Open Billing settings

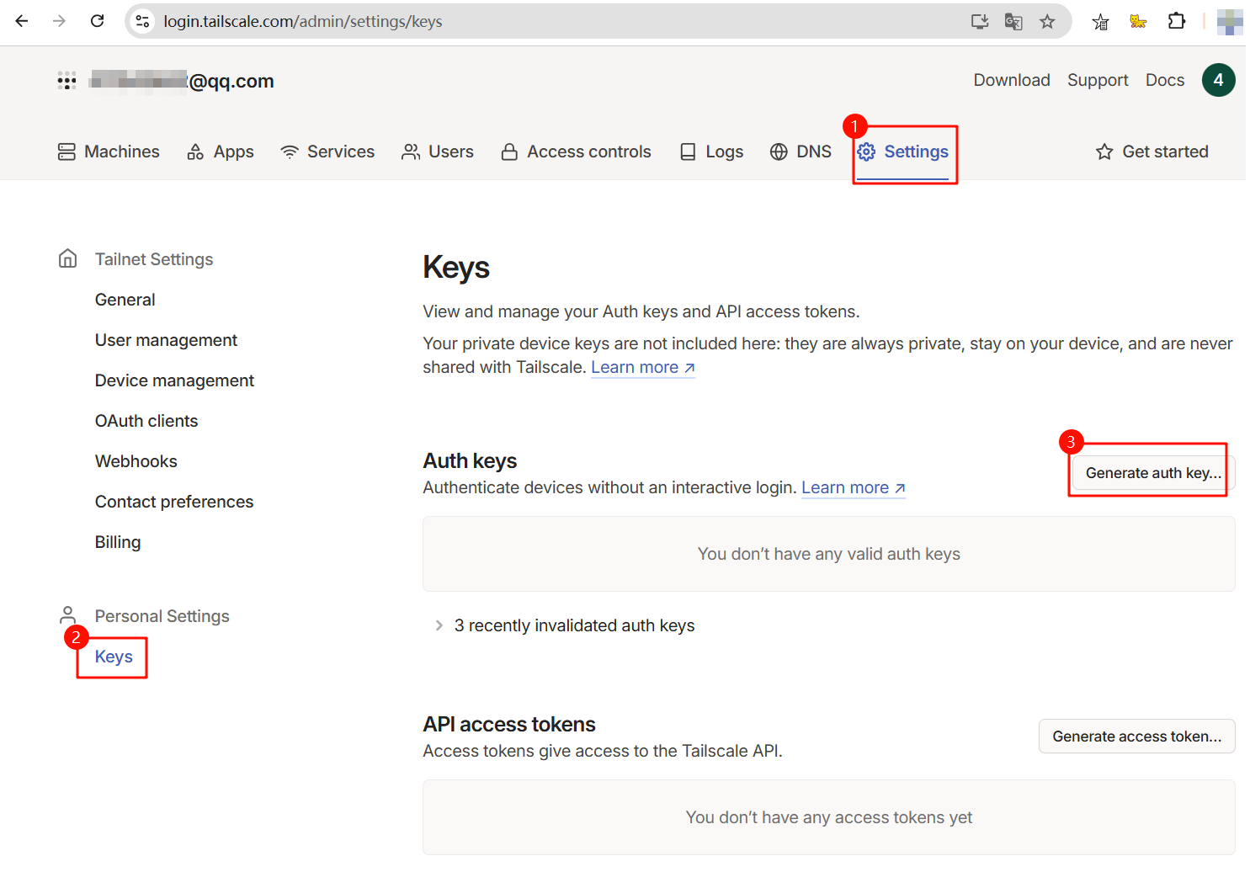coord(118,542)
